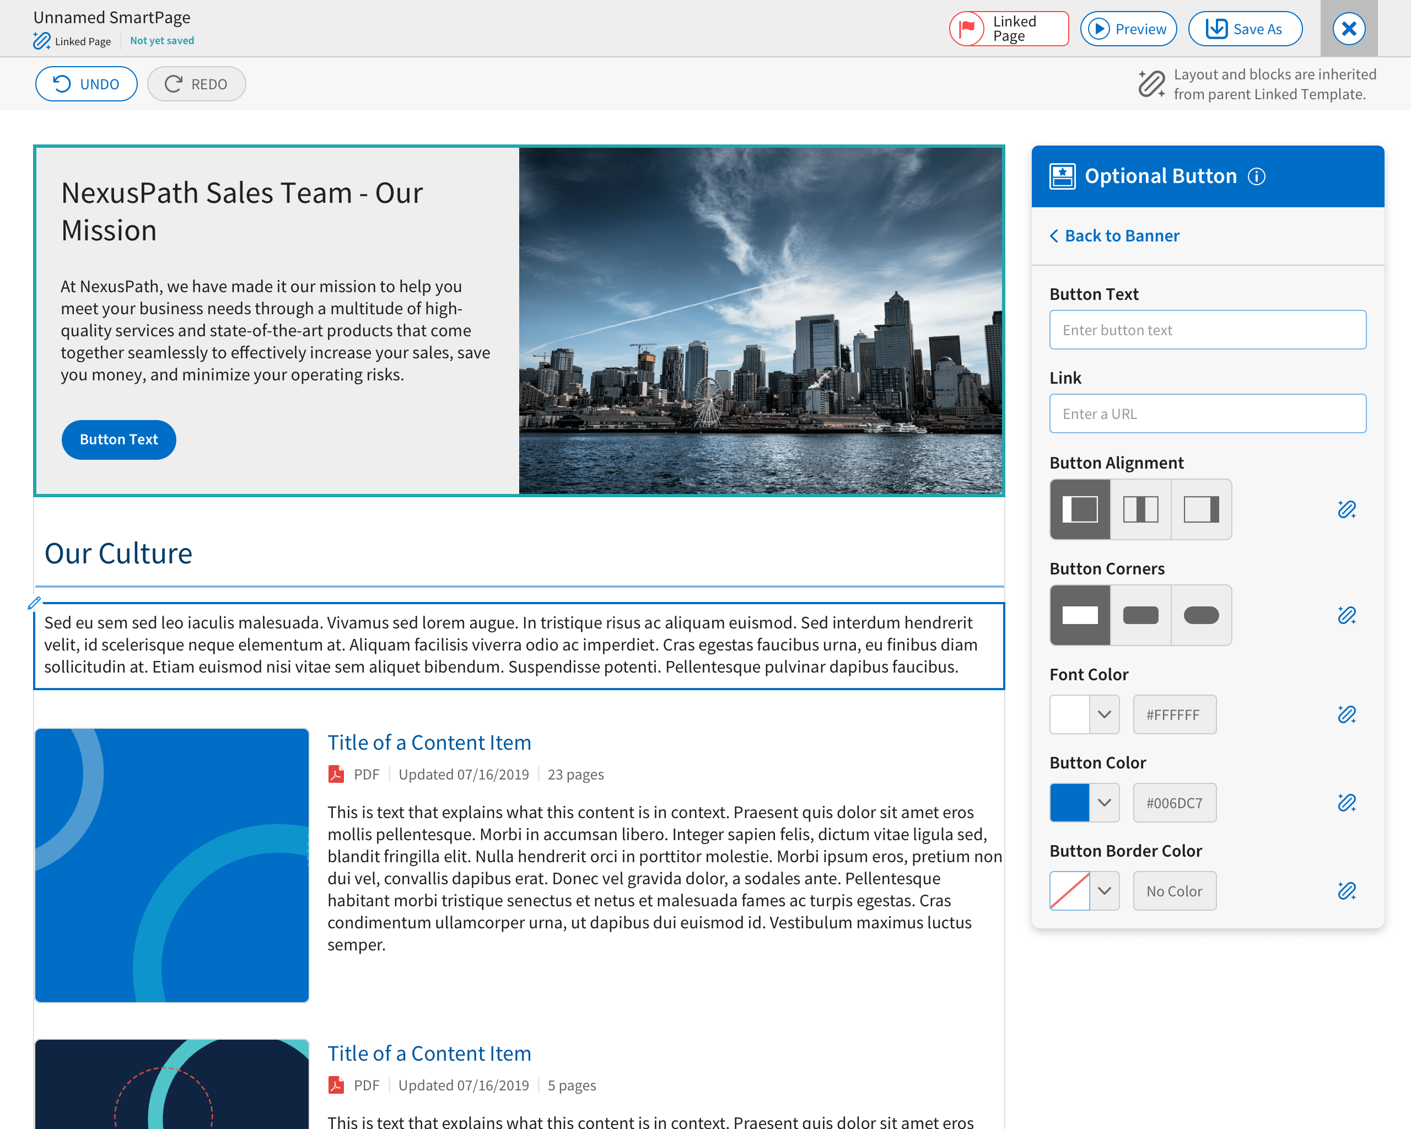Screen dimensions: 1411x1129
Task: Open the Button Border Color dropdown
Action: 1104,891
